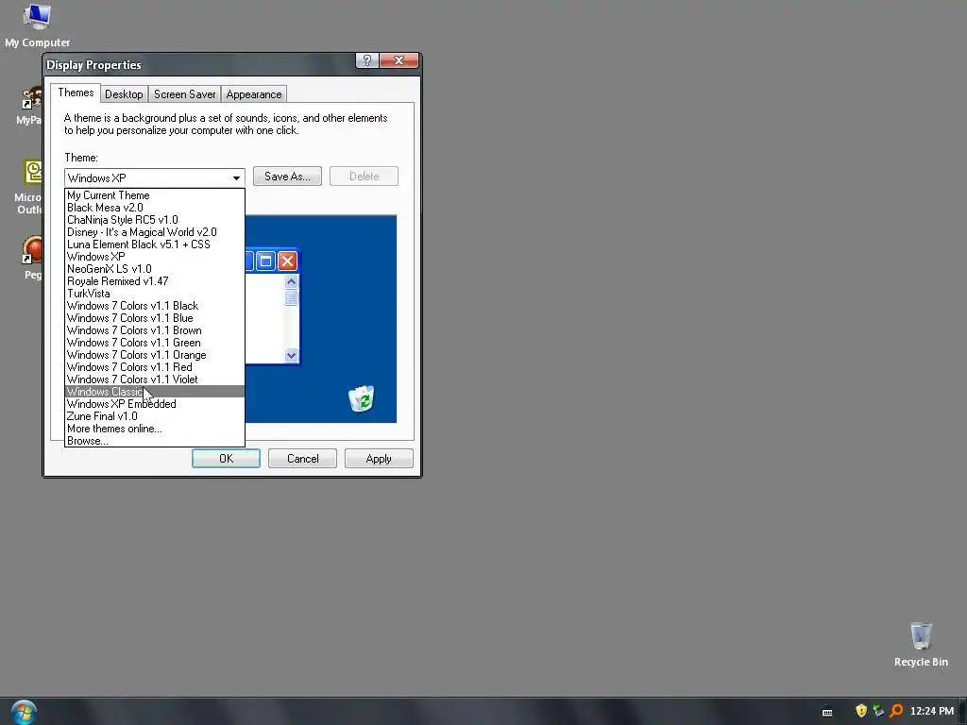
Task: Pick Windows 7 Colors v1.1 Red
Action: (155, 367)
